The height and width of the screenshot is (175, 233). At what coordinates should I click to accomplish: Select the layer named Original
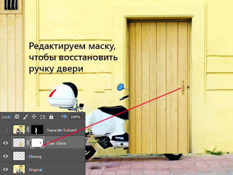point(35,170)
